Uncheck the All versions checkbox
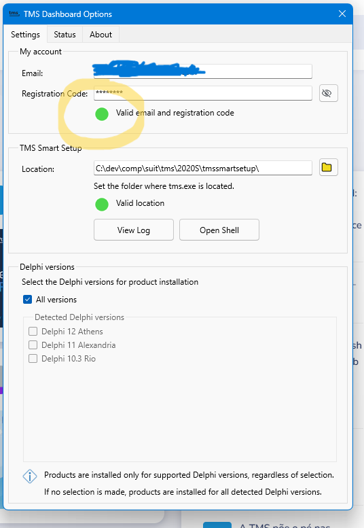The image size is (364, 528). click(27, 300)
